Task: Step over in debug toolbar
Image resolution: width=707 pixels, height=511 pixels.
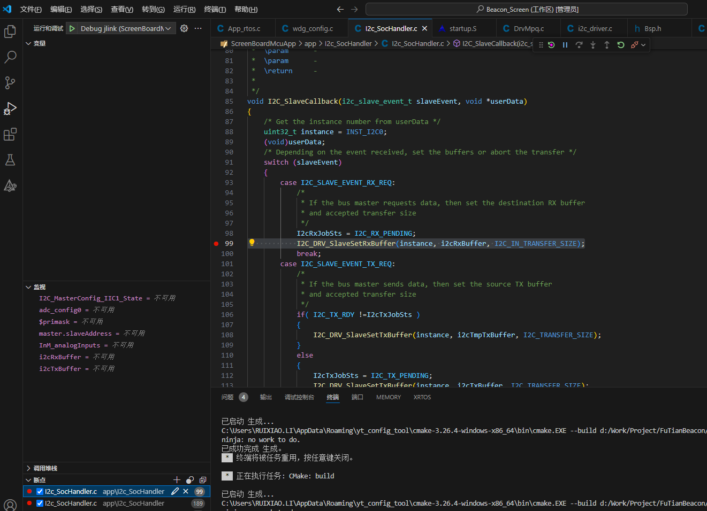Action: (x=579, y=45)
